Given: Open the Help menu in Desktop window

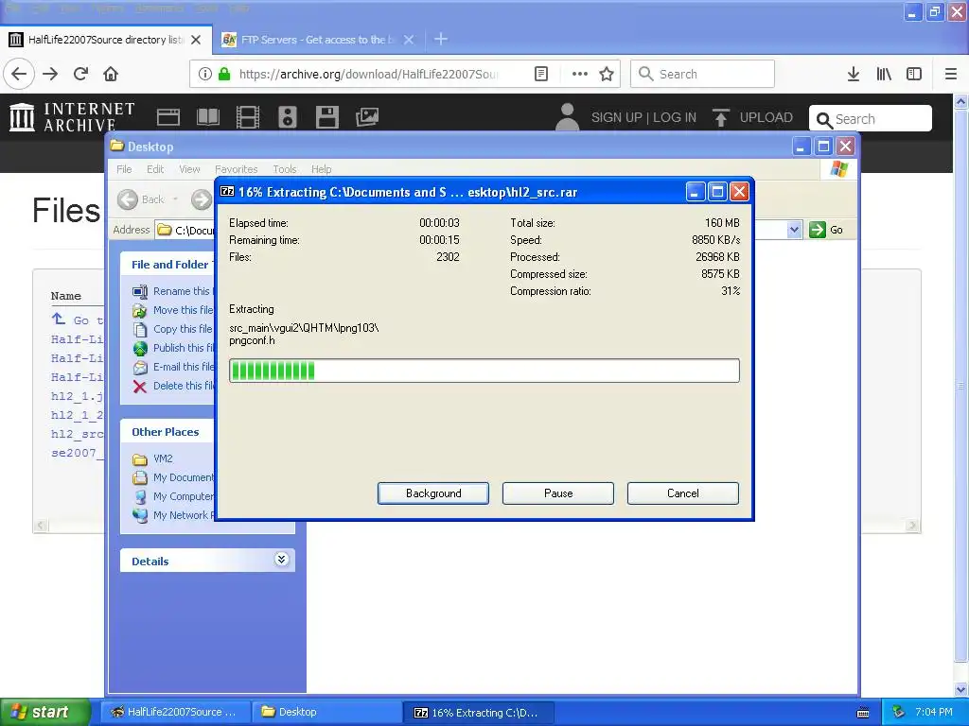Looking at the screenshot, I should 321,169.
